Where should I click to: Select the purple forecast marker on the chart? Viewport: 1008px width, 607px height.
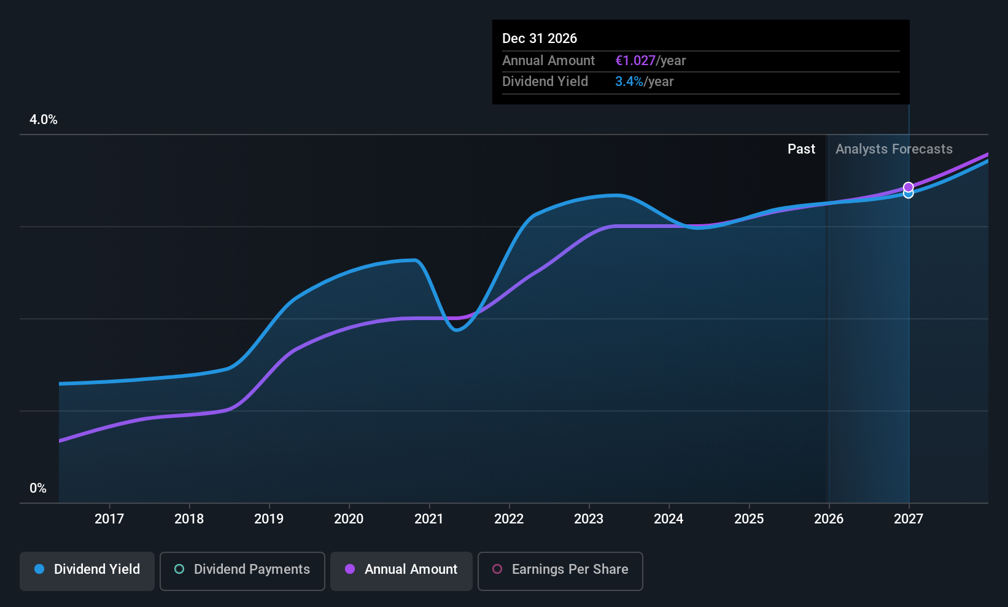point(908,187)
